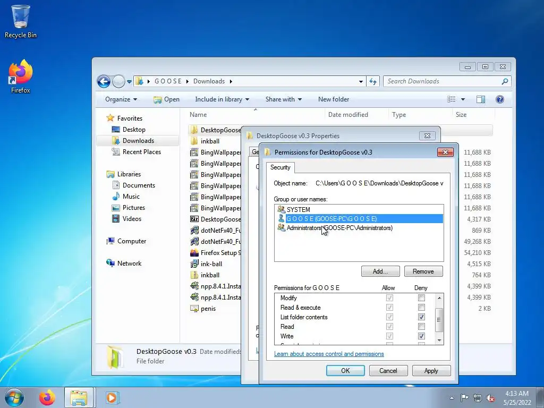Select the Security tab in Permissions dialog
This screenshot has height=408, width=544.
[x=280, y=167]
